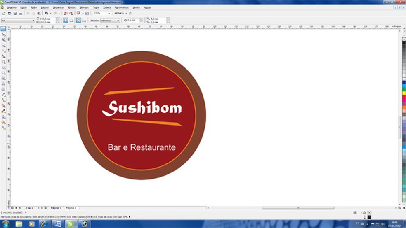The image size is (406, 228).
Task: Pick the yellow swatch in the color palette
Action: coord(404,93)
